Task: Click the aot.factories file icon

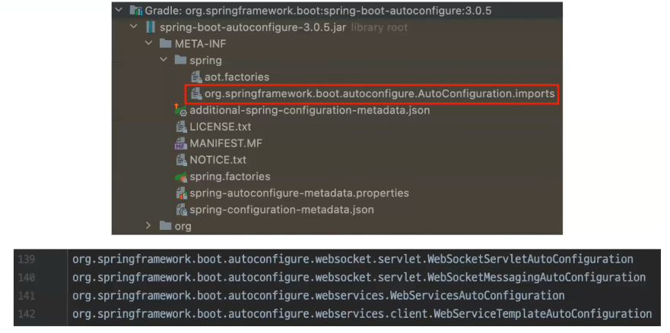Action: click(196, 77)
